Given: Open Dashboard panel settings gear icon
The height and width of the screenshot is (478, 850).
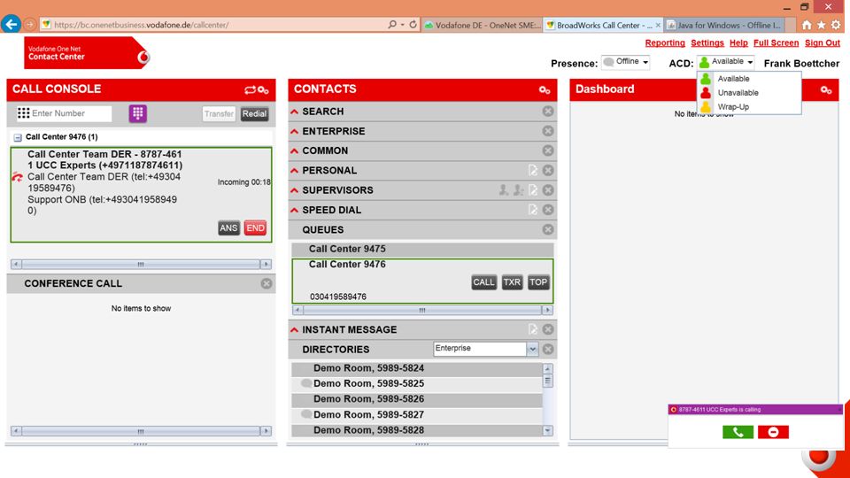Looking at the screenshot, I should pos(826,90).
